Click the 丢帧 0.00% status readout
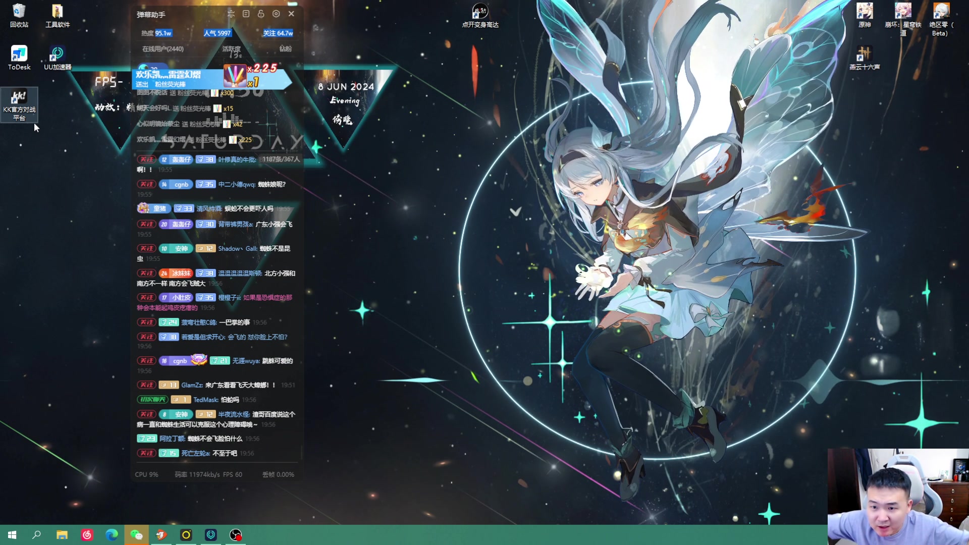 pos(278,474)
